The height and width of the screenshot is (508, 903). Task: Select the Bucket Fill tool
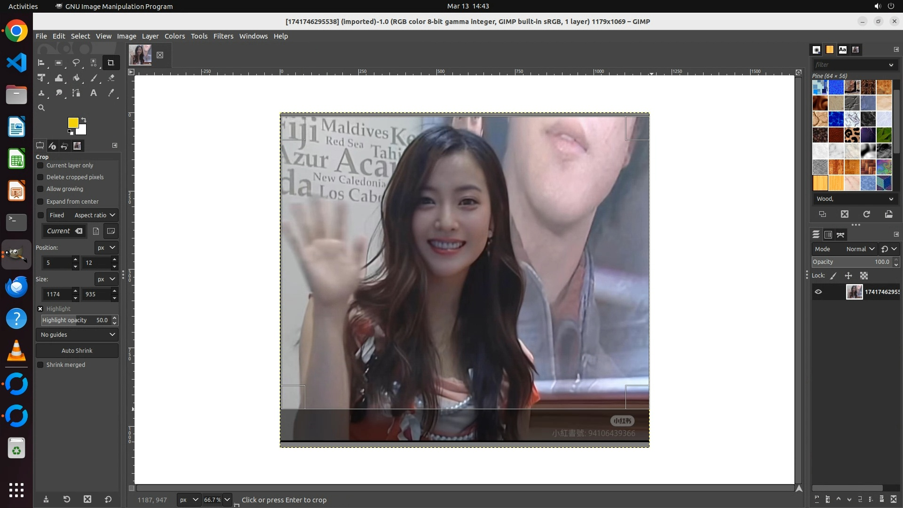pyautogui.click(x=76, y=78)
